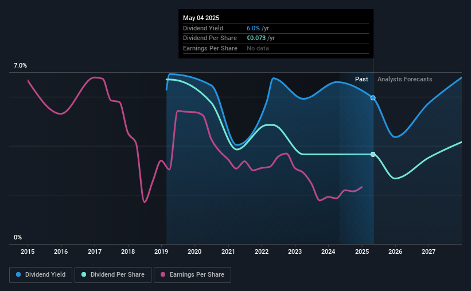Click the 0% y-axis label
Screen dimensions: 471x291
pos(18,237)
